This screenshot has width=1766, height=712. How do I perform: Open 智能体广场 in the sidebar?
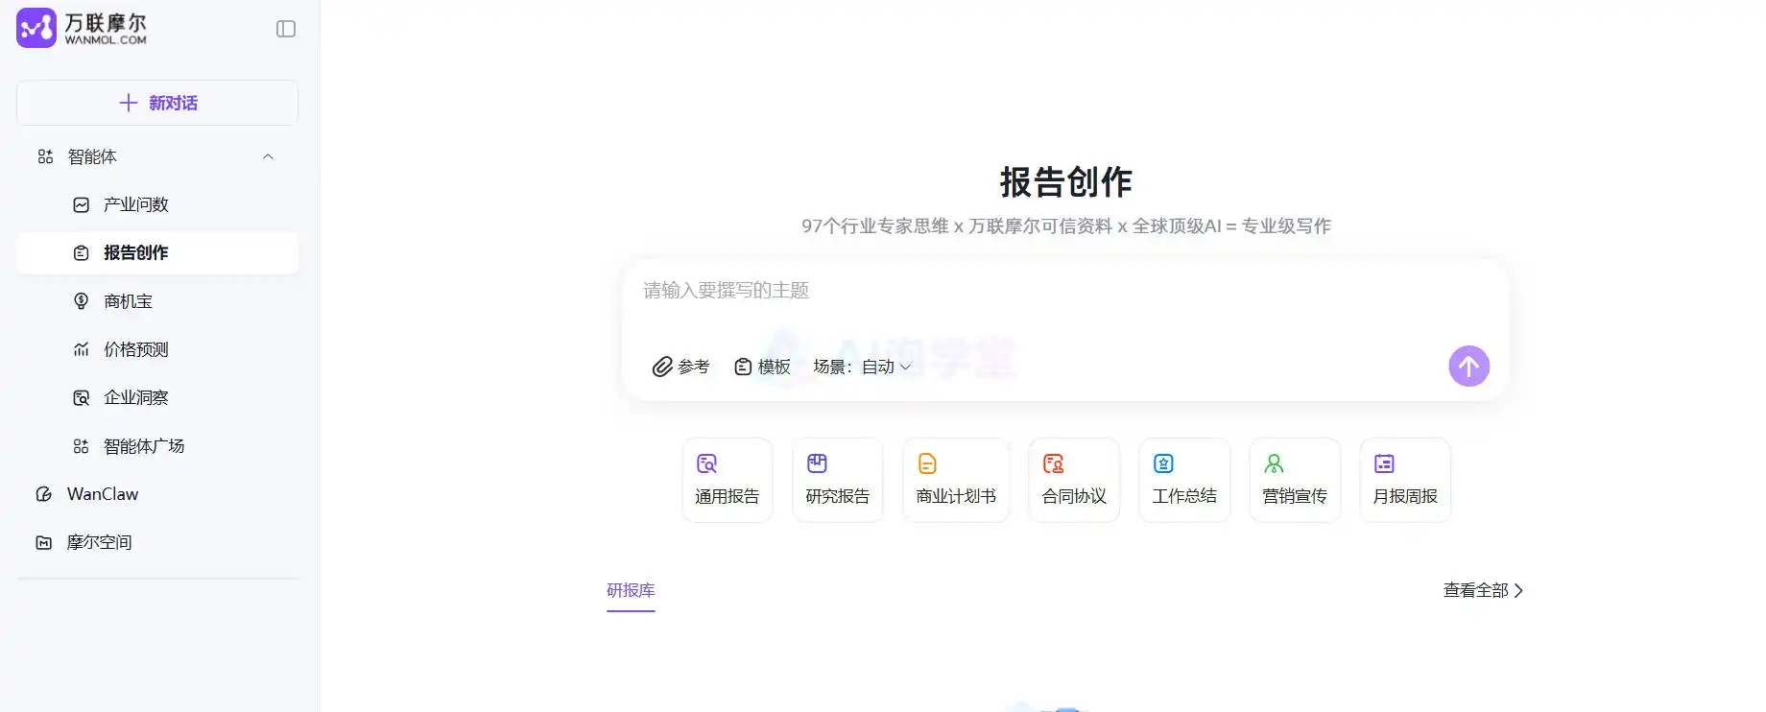pos(157,446)
